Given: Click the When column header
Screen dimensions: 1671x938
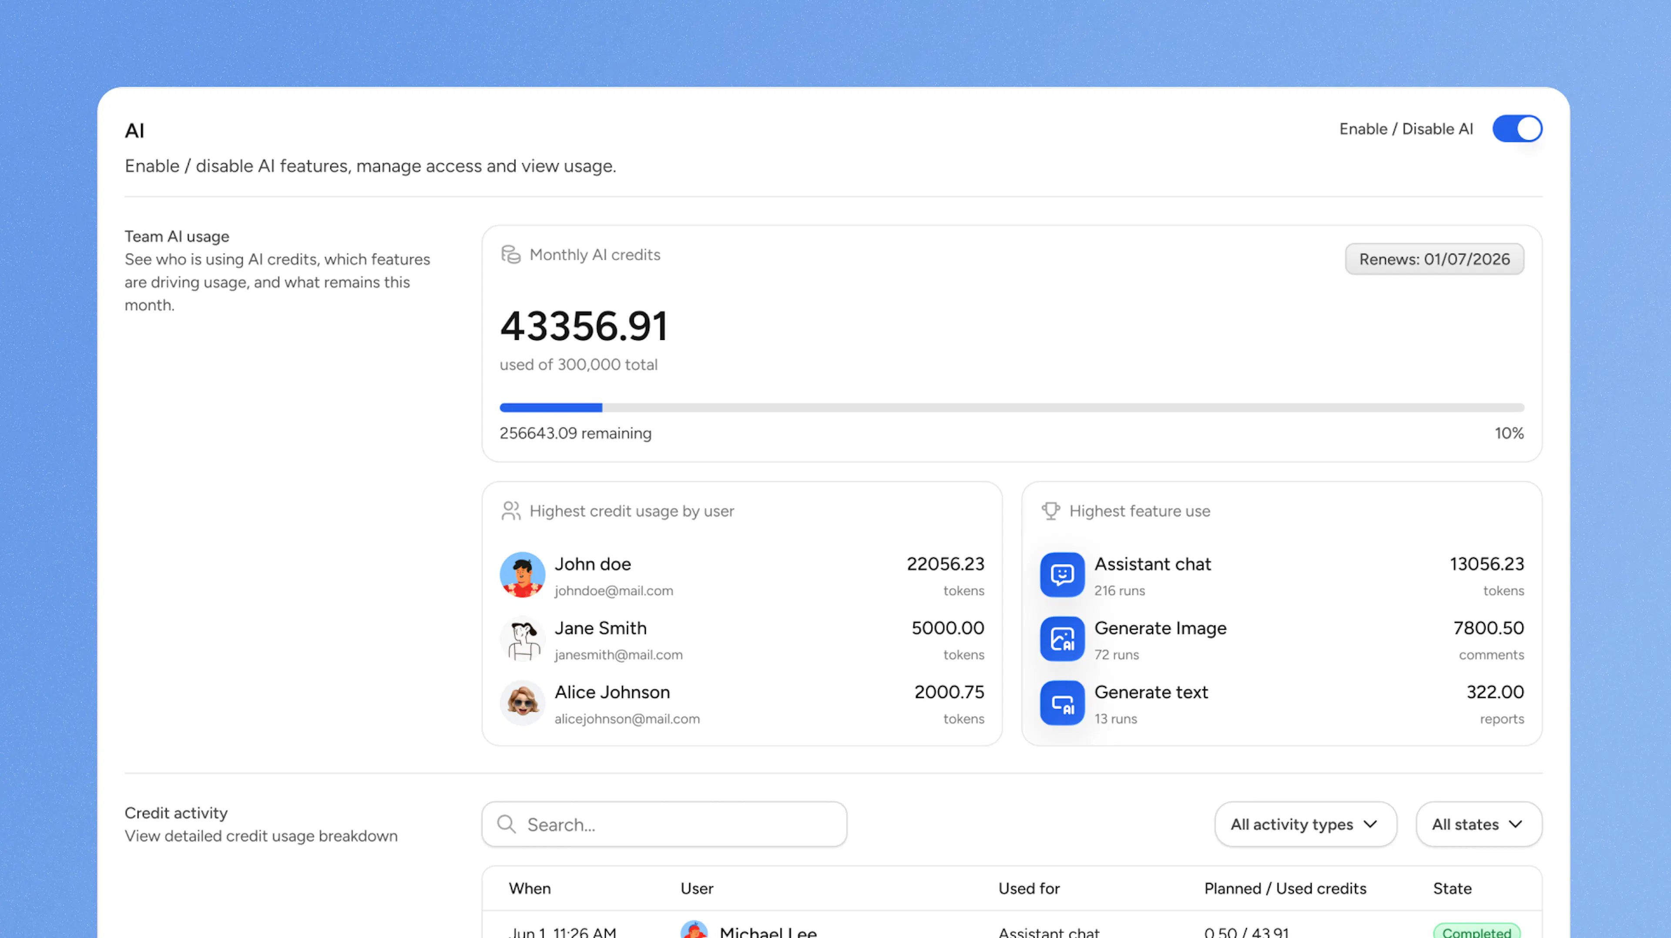Looking at the screenshot, I should coord(529,889).
